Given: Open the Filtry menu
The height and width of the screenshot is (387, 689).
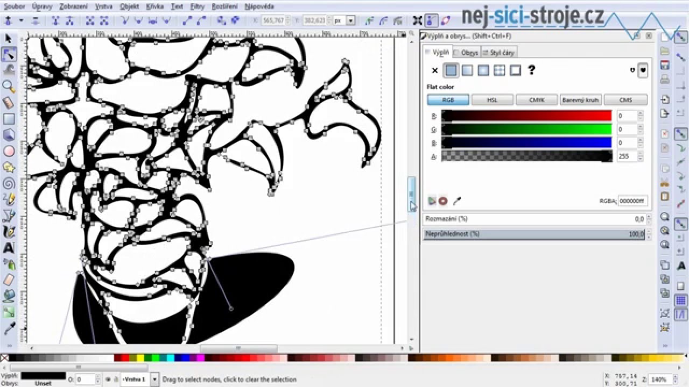Looking at the screenshot, I should pyautogui.click(x=198, y=6).
